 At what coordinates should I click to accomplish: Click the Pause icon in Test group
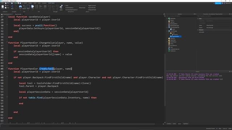37,7
